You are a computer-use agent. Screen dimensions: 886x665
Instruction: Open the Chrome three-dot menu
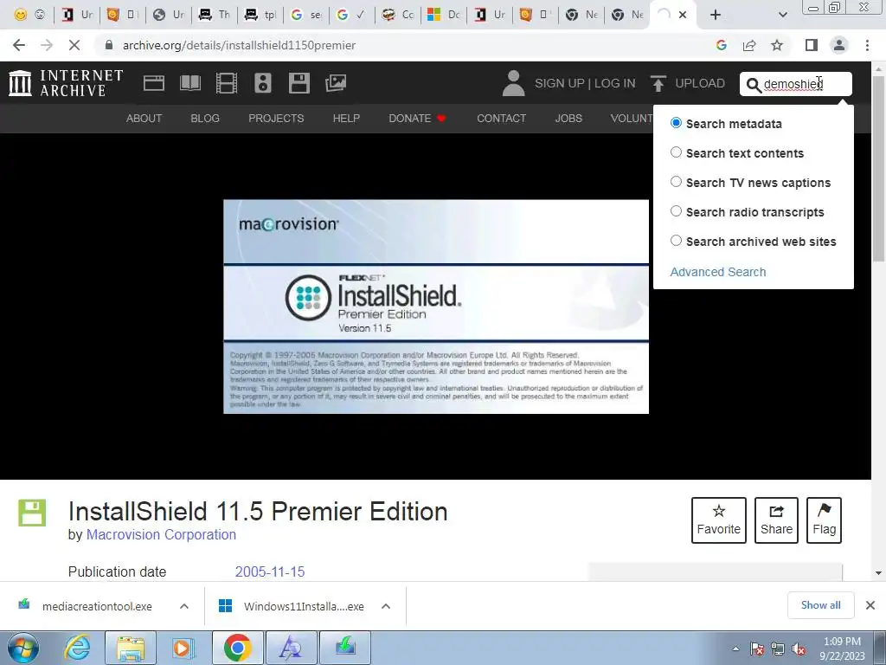pos(867,45)
